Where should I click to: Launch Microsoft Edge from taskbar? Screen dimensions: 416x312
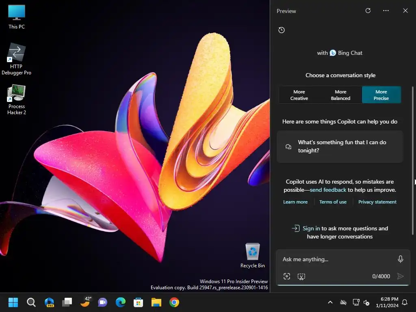(x=120, y=302)
